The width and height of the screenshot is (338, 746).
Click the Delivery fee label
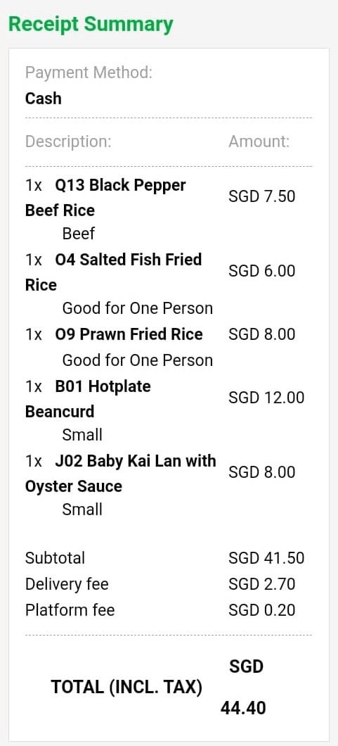[x=67, y=583]
